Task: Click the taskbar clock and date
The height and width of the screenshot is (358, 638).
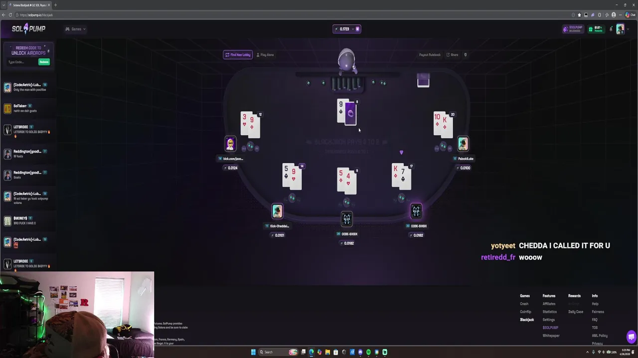Action: point(625,352)
